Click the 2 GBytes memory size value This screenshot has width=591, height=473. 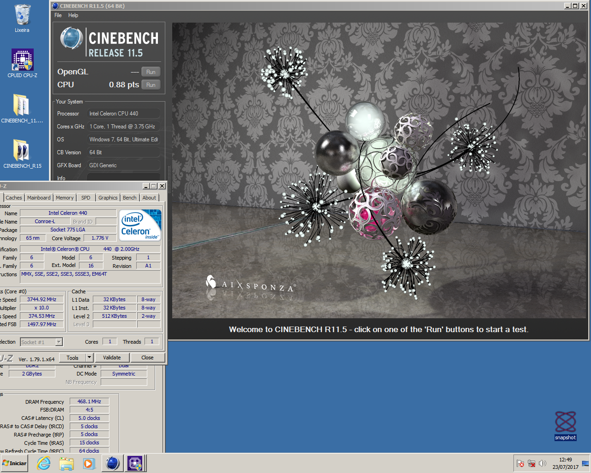pos(32,374)
